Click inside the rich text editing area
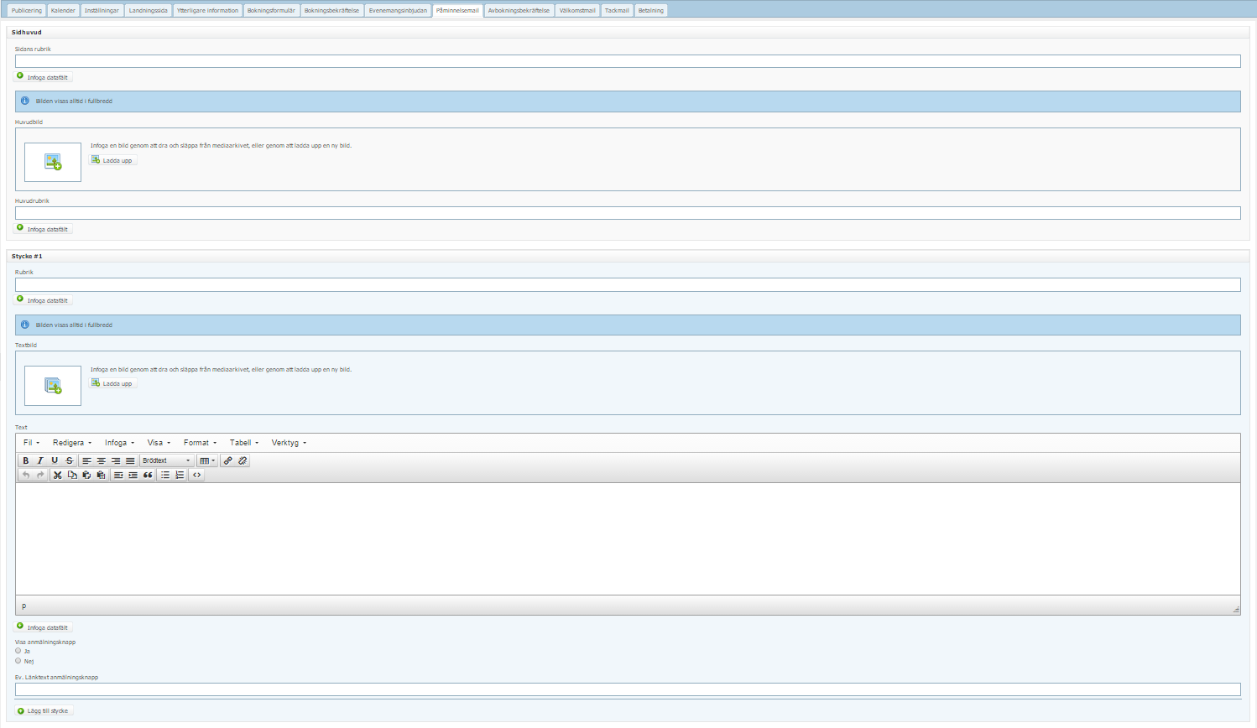Image resolution: width=1257 pixels, height=728 pixels. (628, 539)
